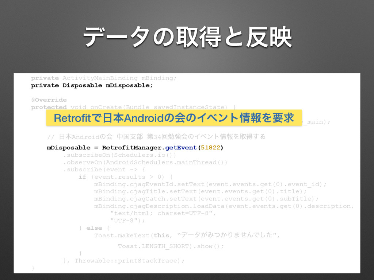Click 'Toast.LENGTH_SHORT).show();' line
This screenshot has height=280, width=374.
click(x=171, y=246)
